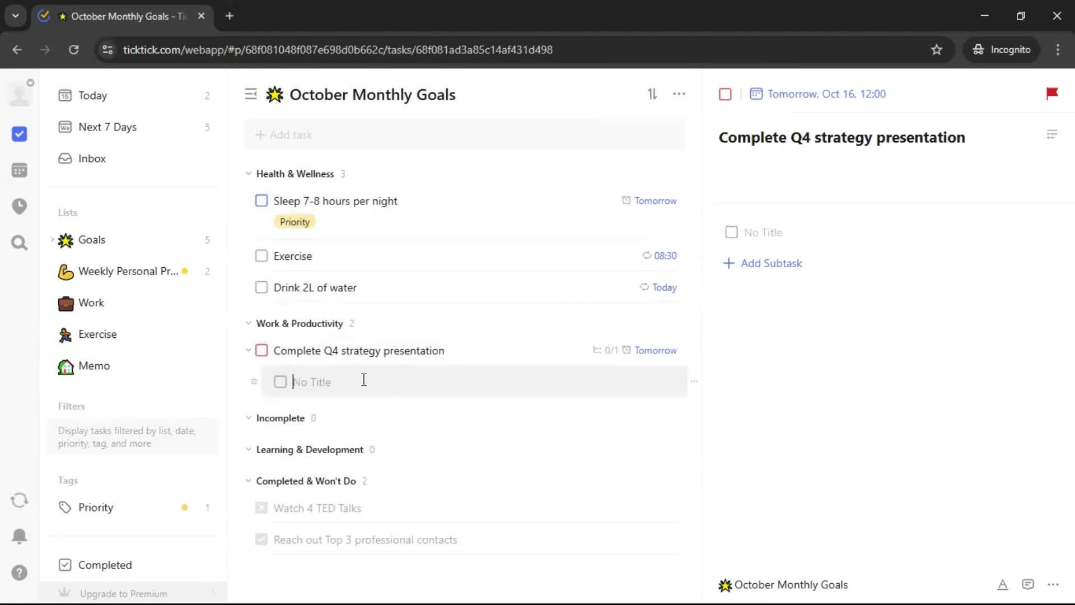Open the notifications bell icon

click(x=20, y=536)
